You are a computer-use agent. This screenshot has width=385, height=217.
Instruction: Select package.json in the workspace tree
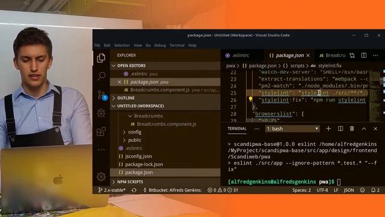coord(165,172)
